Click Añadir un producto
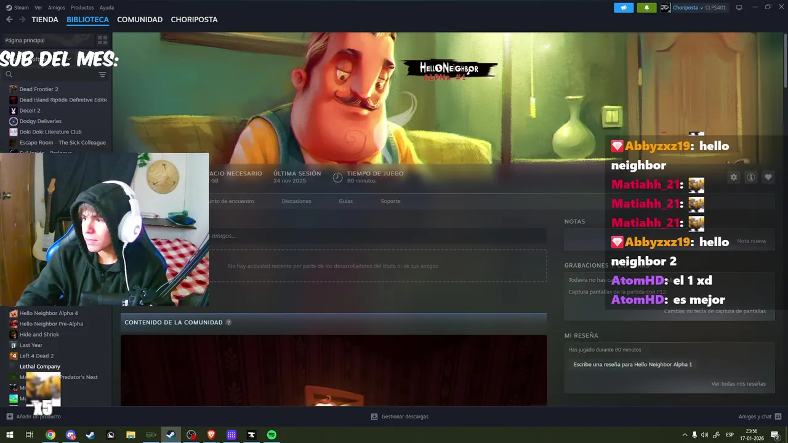The height and width of the screenshot is (443, 788). tap(33, 417)
